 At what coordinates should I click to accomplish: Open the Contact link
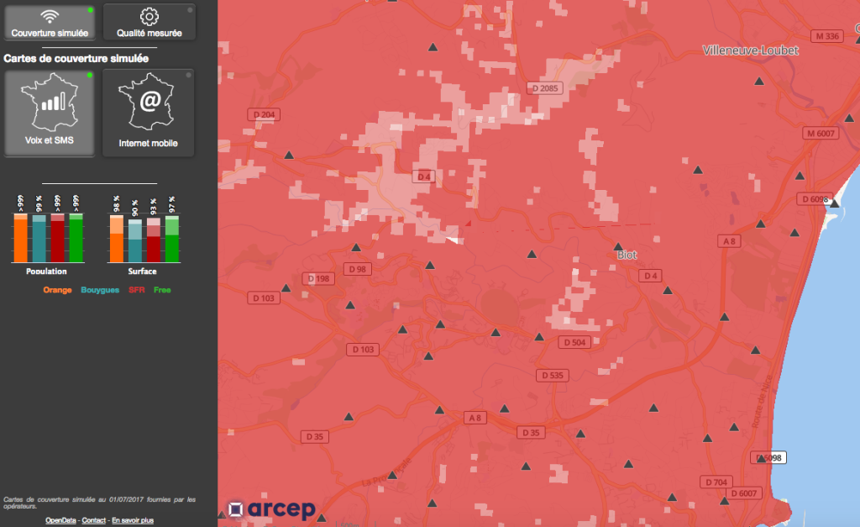pyautogui.click(x=94, y=521)
